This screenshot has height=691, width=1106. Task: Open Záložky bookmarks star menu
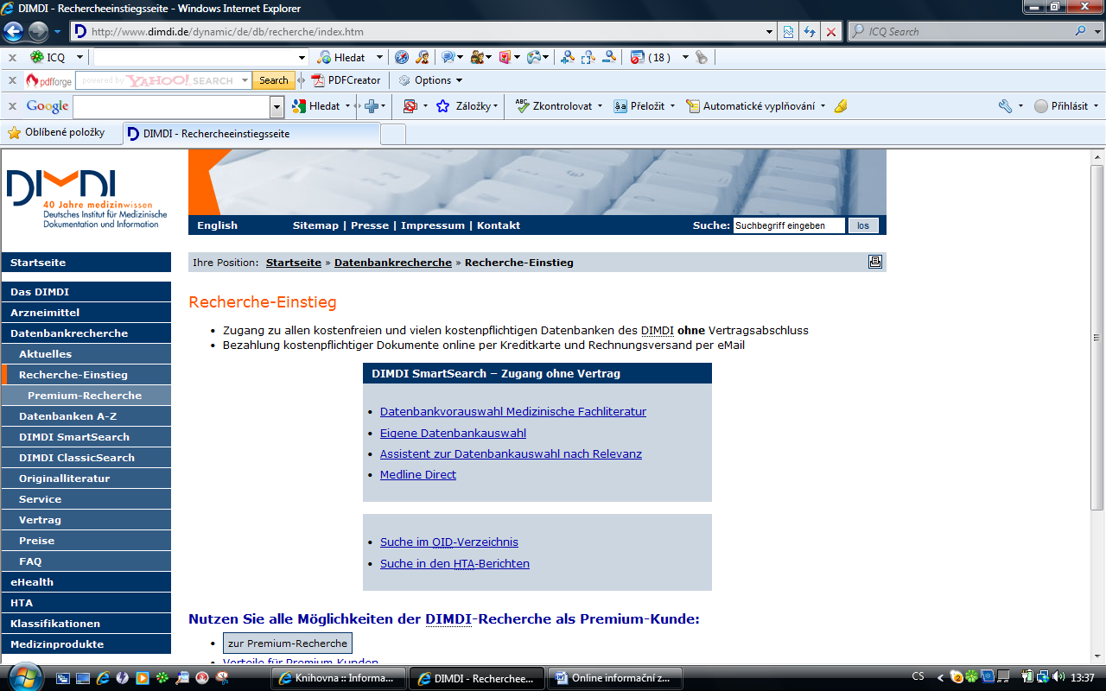pos(467,106)
